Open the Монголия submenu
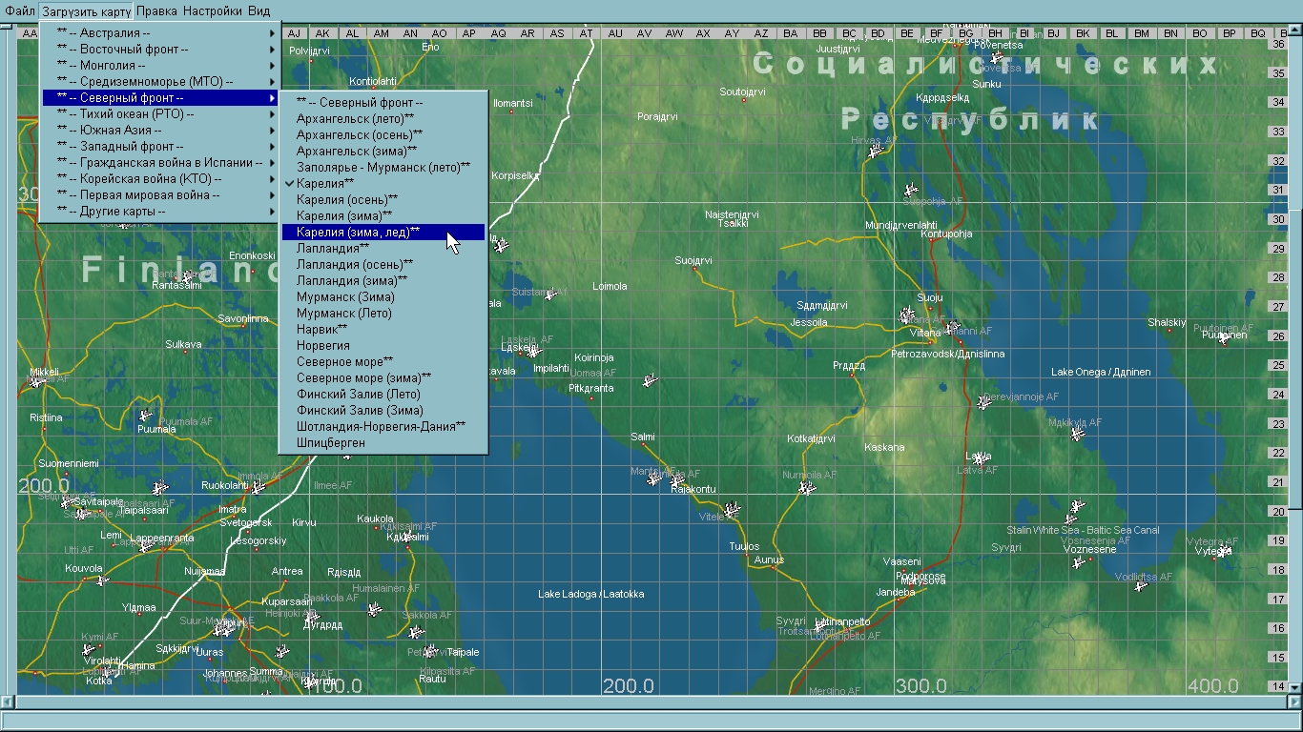 click(x=162, y=66)
